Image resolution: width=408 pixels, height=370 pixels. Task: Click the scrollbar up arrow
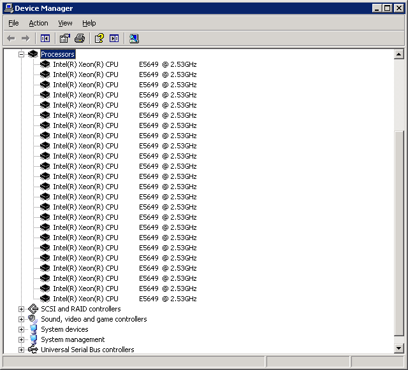tap(398, 54)
